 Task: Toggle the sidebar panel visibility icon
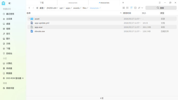(10, 3)
